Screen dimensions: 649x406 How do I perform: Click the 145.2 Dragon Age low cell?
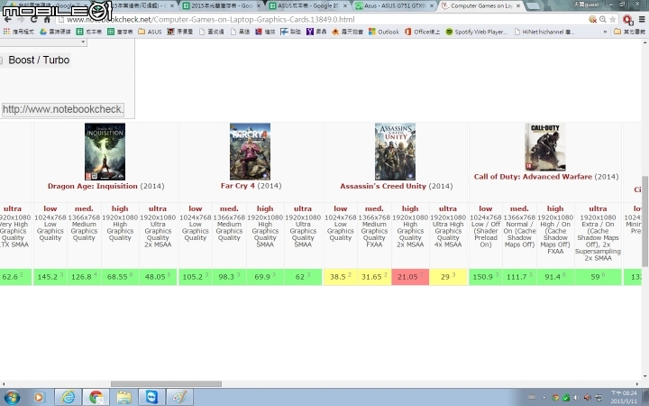tap(50, 277)
